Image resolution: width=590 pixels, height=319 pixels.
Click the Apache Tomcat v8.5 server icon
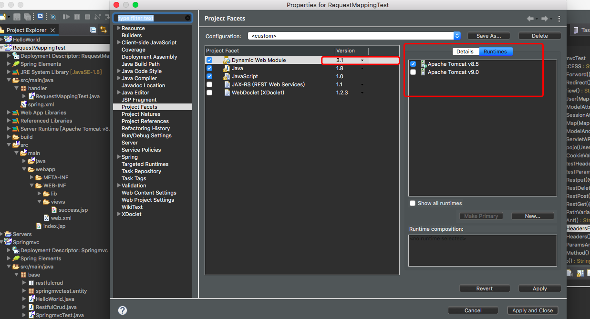point(424,64)
